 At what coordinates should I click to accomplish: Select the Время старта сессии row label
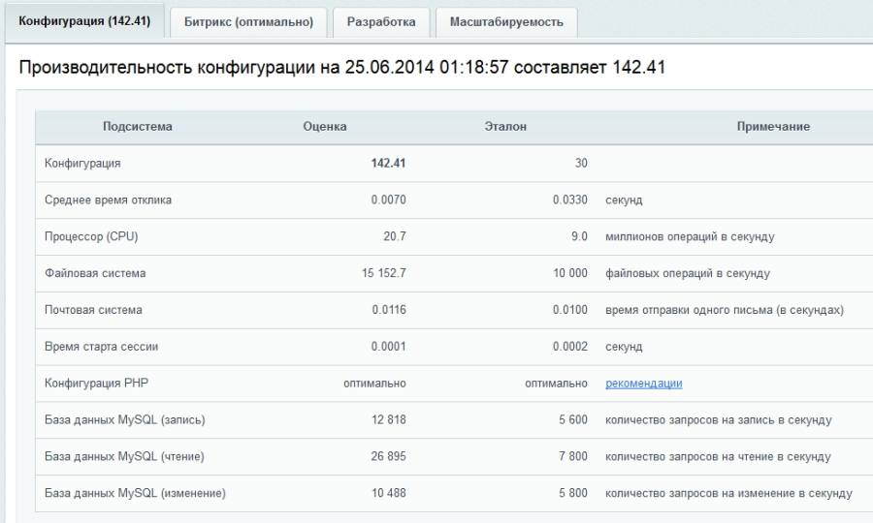pyautogui.click(x=101, y=347)
